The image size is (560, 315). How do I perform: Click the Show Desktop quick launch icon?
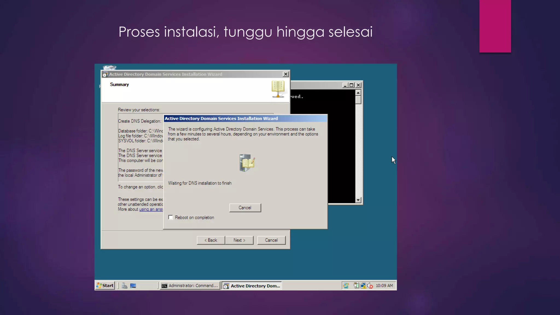[133, 286]
